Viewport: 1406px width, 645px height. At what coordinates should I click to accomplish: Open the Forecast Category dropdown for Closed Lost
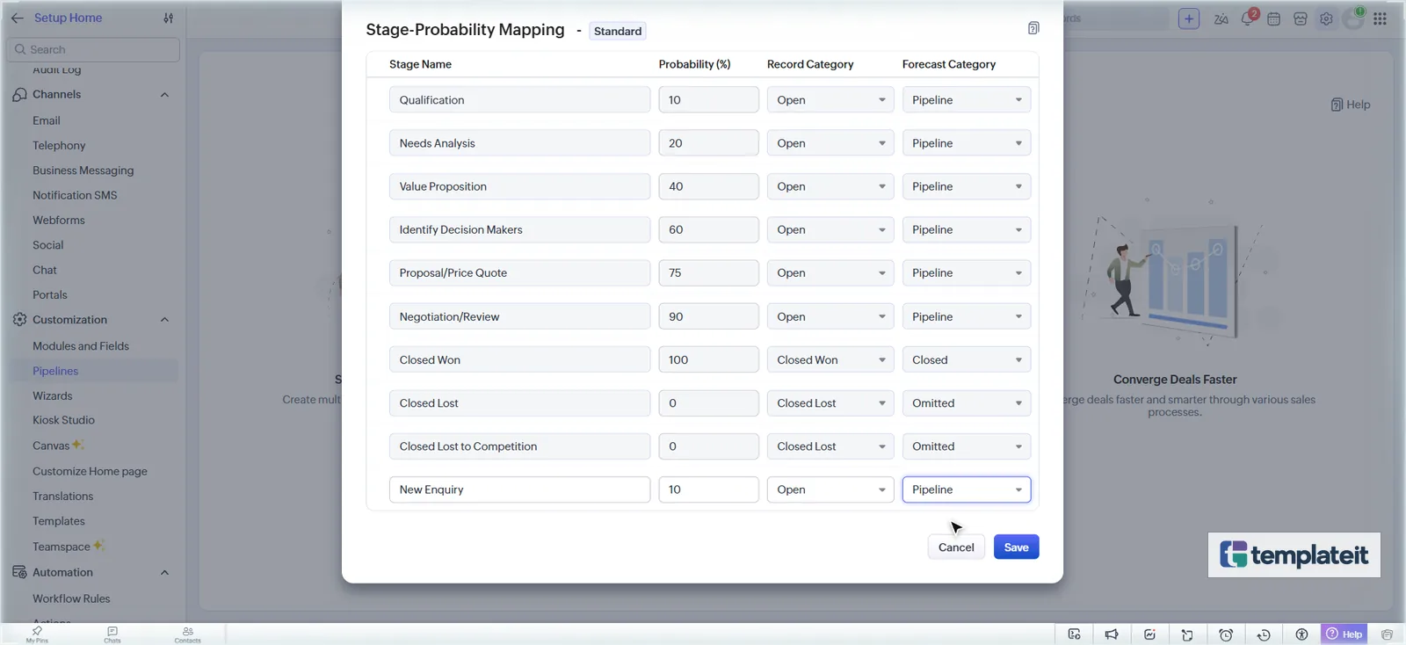point(967,403)
